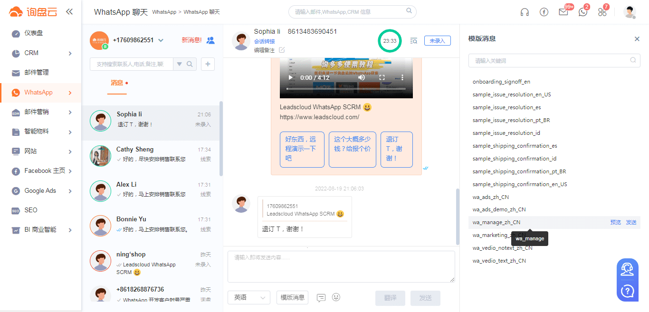This screenshot has height=312, width=649.
Task: Focus the top global search field
Action: tap(353, 12)
